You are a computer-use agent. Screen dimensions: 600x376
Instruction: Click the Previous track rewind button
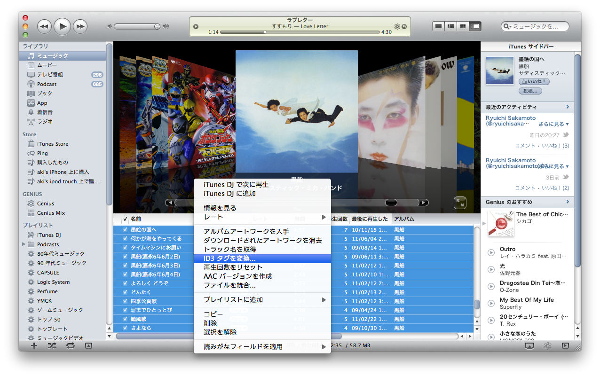coord(44,26)
